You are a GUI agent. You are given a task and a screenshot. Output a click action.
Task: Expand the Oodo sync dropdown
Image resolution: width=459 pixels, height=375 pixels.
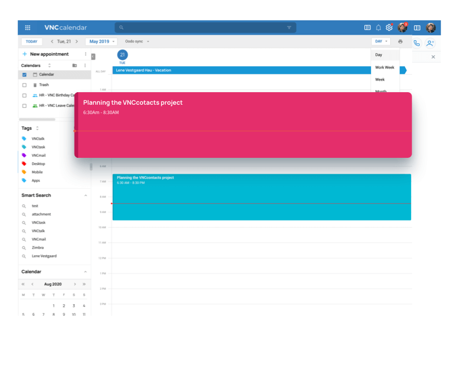137,42
